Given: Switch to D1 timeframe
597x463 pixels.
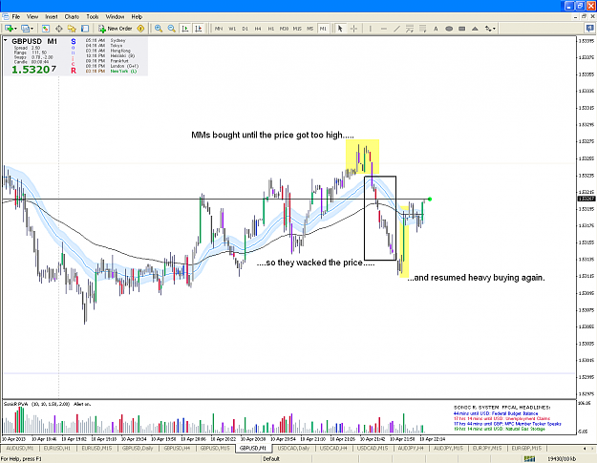Looking at the screenshot, I should pyautogui.click(x=245, y=29).
